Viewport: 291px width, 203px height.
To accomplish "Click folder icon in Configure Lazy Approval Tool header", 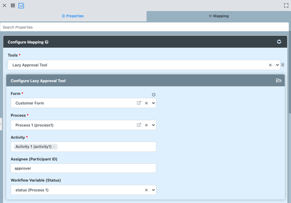I will [x=279, y=80].
